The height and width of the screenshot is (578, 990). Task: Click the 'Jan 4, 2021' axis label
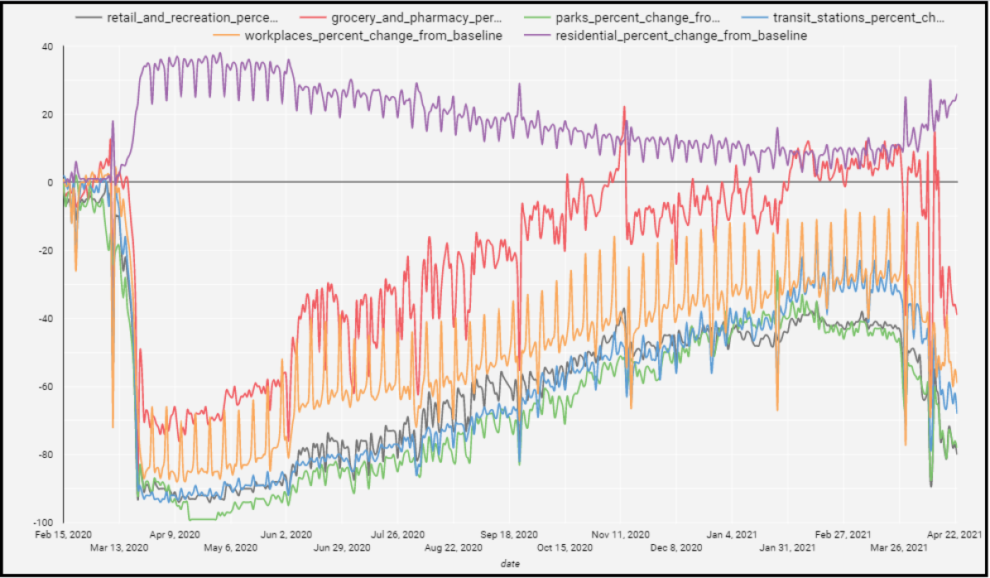733,534
